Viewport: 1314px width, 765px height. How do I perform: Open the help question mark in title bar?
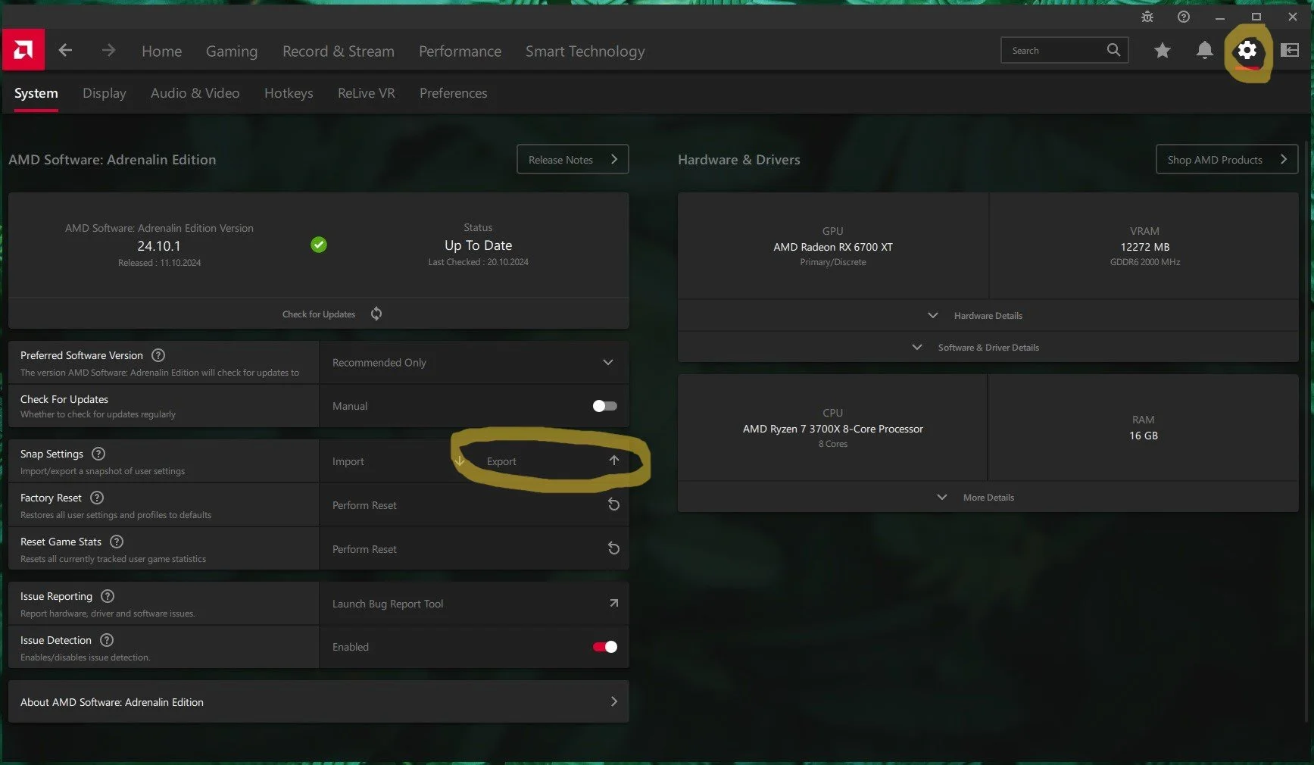click(1184, 17)
